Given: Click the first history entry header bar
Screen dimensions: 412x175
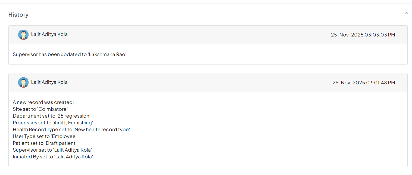Looking at the screenshot, I should click(x=190, y=35).
